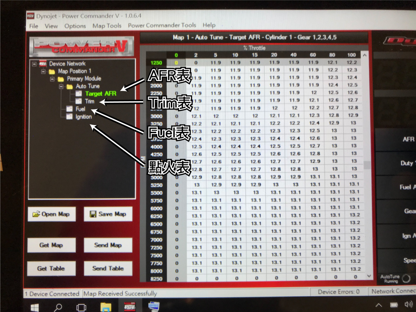Click cell at 3000 RPM, 100% throttle

[353, 115]
